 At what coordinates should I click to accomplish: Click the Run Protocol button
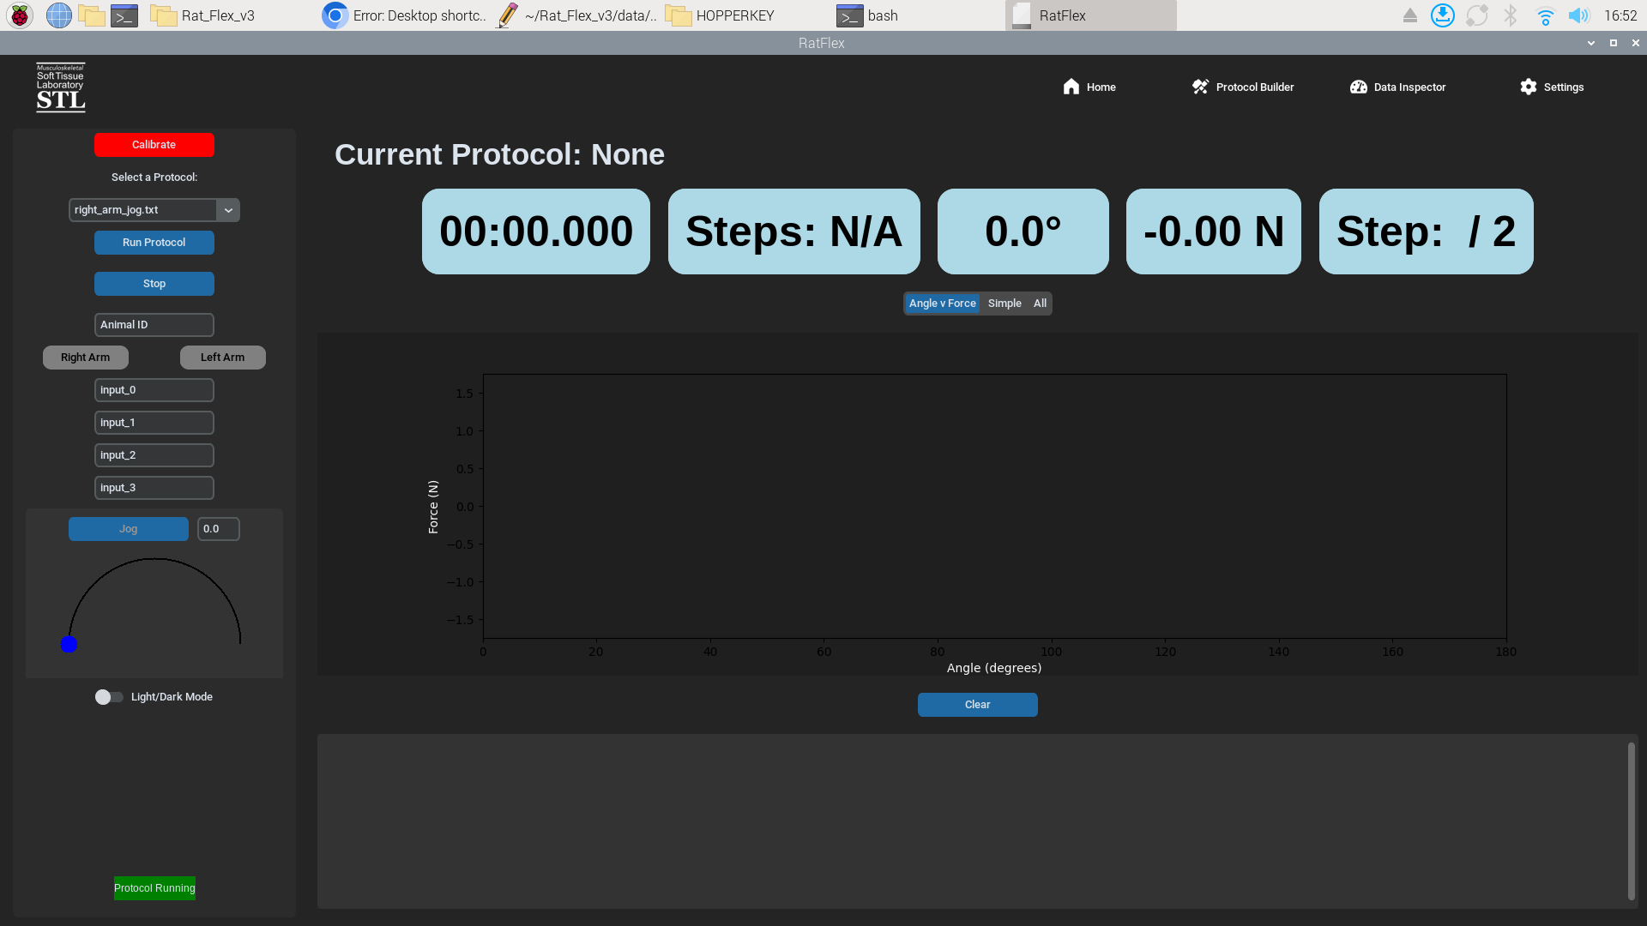(x=154, y=243)
